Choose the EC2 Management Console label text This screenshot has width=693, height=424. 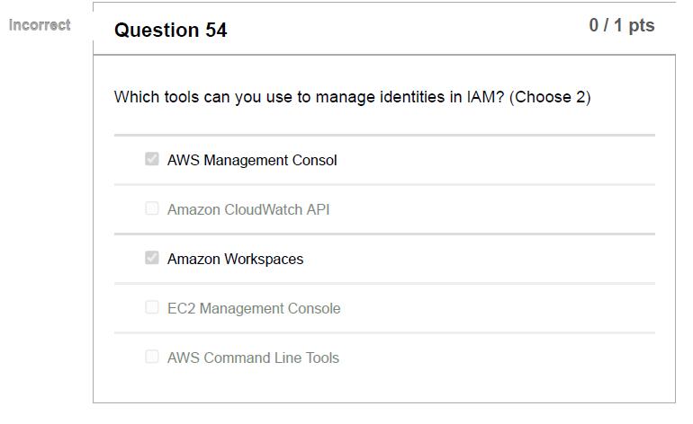point(254,309)
